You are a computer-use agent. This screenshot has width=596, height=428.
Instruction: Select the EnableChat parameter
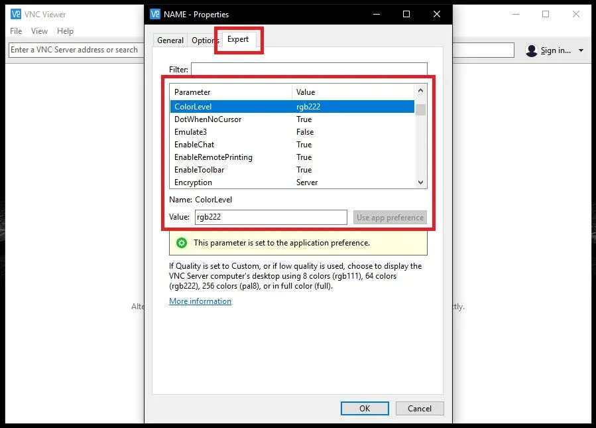292,144
